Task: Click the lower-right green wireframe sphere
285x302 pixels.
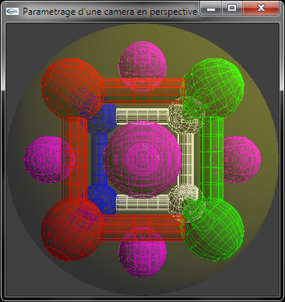Action: tap(213, 230)
